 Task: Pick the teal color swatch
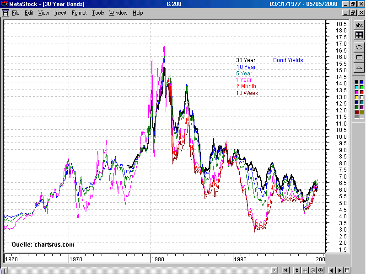tap(361, 102)
